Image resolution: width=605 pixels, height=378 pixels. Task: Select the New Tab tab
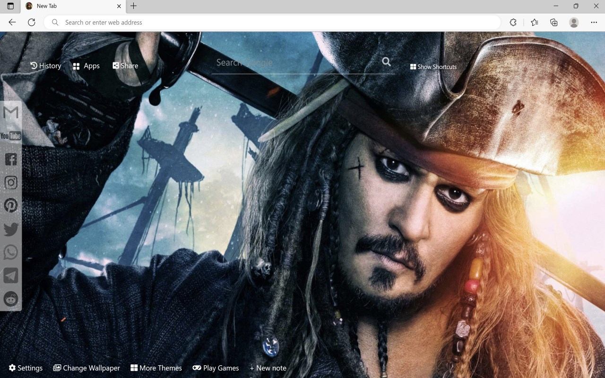pyautogui.click(x=73, y=6)
